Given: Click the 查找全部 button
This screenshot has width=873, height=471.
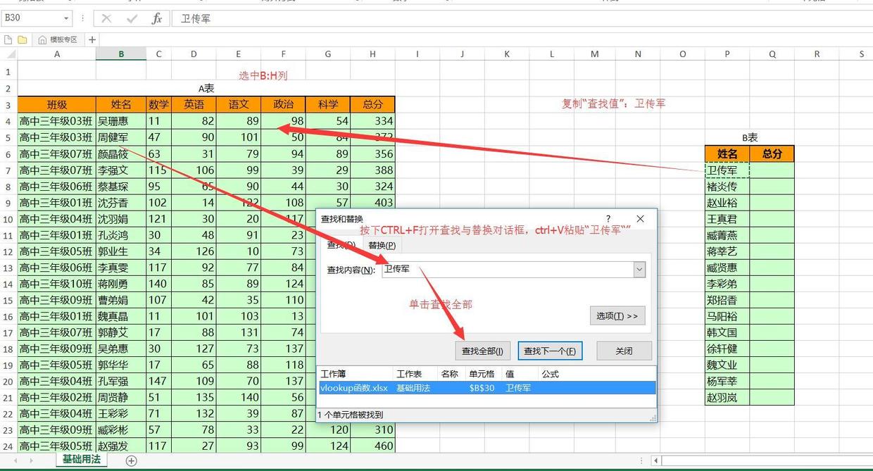Looking at the screenshot, I should click(x=482, y=350).
